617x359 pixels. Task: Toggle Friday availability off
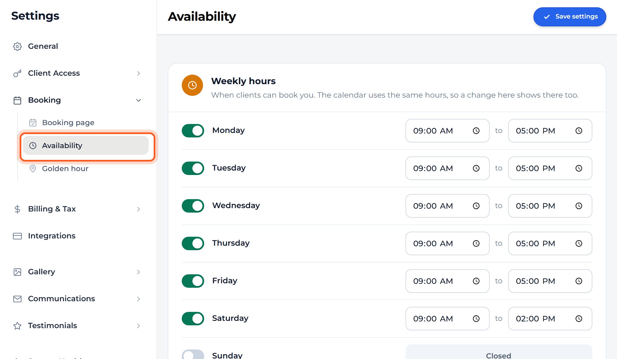point(193,281)
